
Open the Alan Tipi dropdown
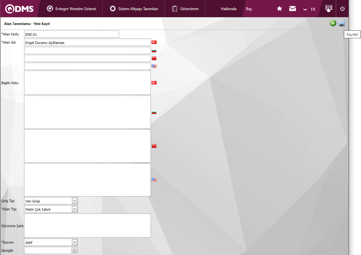click(x=74, y=209)
